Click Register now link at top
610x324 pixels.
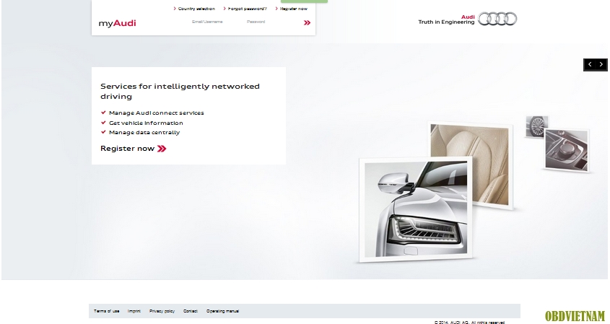(x=293, y=9)
